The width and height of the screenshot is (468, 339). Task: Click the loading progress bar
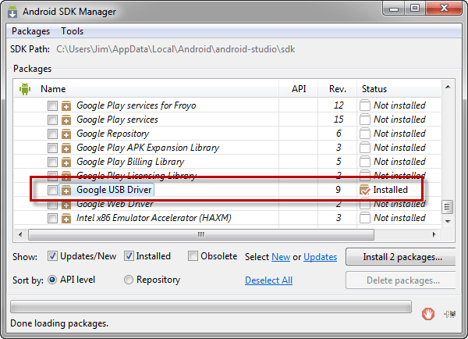point(211,306)
